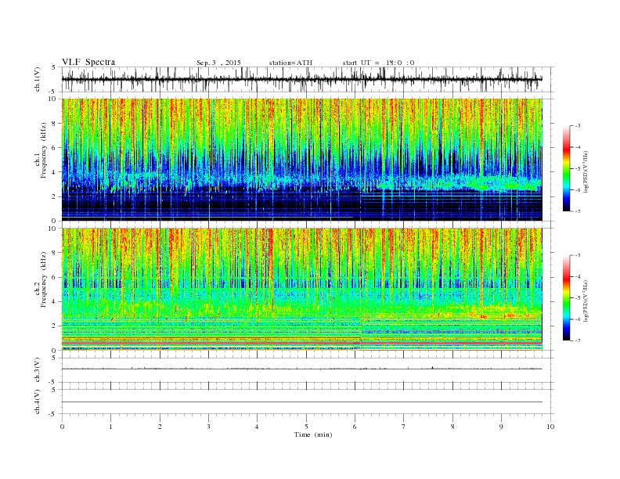Click time-axis tick label "10"
620x479 pixels.
point(550,427)
